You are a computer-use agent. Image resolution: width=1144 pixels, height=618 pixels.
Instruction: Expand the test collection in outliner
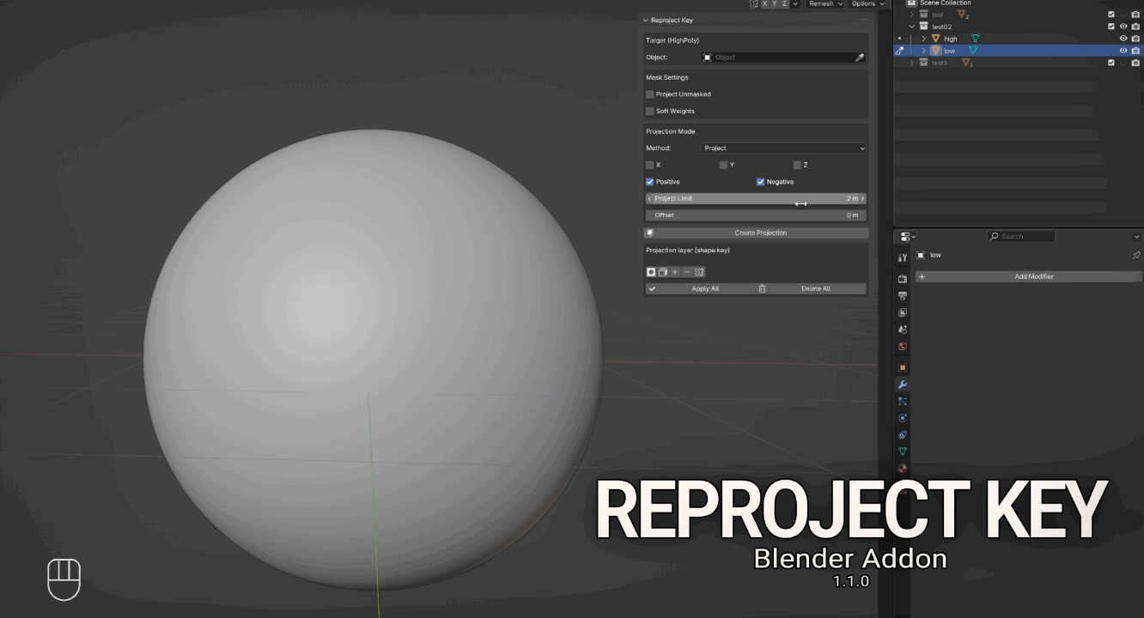point(912,15)
